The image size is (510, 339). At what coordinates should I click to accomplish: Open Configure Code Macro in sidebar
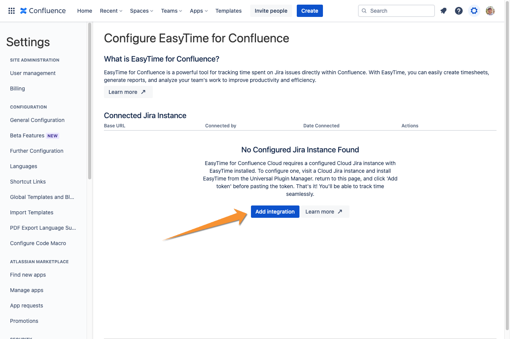click(x=38, y=243)
